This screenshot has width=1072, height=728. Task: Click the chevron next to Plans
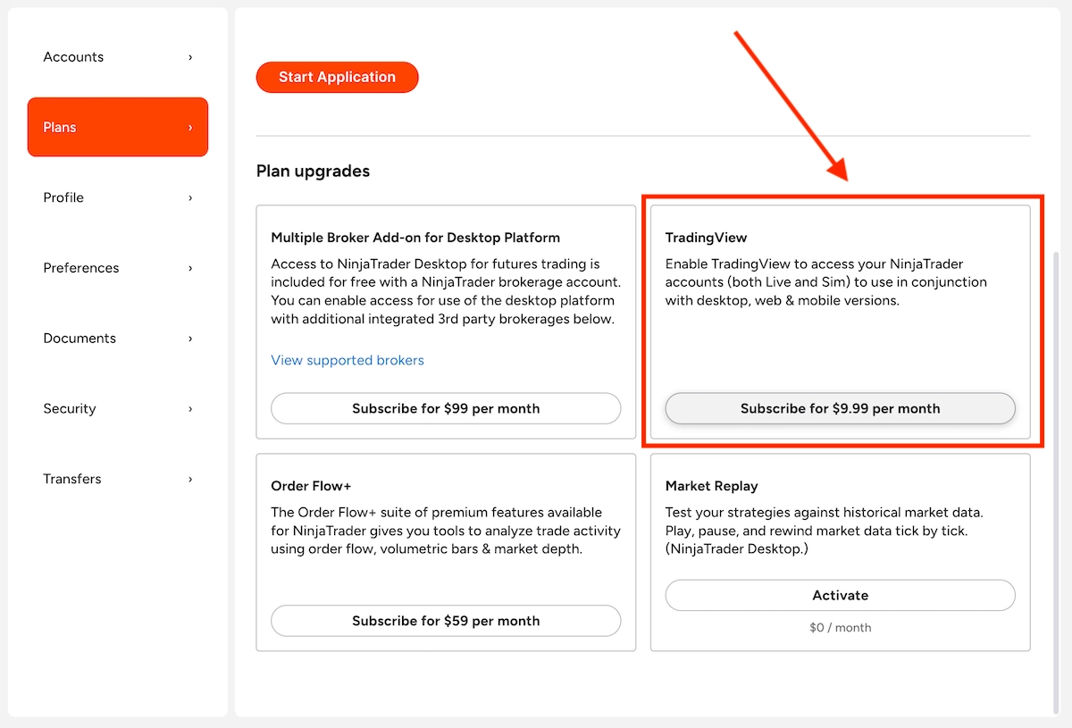pos(190,128)
